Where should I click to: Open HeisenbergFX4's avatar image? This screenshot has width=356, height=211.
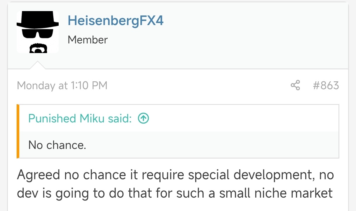38,32
